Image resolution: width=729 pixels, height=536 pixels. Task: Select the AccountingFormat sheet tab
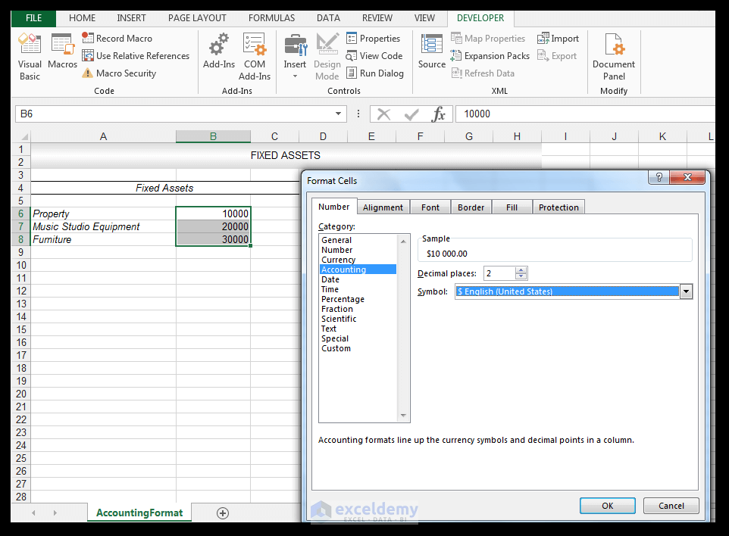139,513
